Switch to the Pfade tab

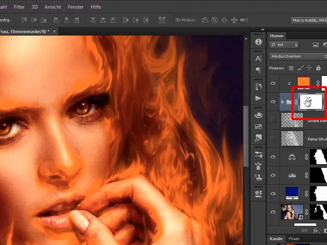[x=294, y=239]
